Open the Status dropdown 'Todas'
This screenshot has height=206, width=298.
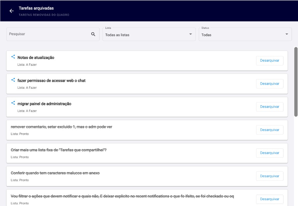pyautogui.click(x=245, y=34)
